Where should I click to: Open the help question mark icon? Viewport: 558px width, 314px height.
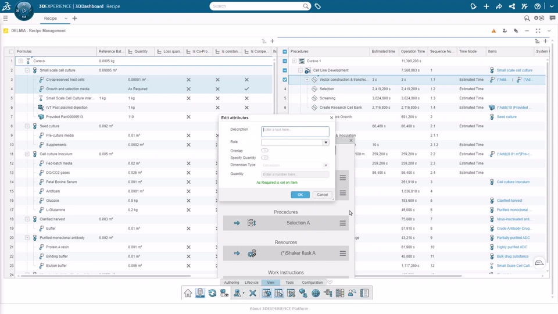537,6
